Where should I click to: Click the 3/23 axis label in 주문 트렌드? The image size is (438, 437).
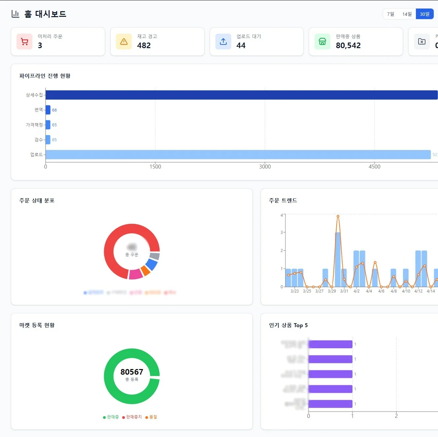click(295, 291)
